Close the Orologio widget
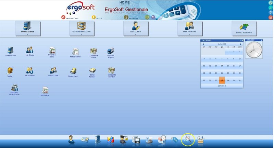This screenshot has width=274, height=148. pyautogui.click(x=262, y=40)
